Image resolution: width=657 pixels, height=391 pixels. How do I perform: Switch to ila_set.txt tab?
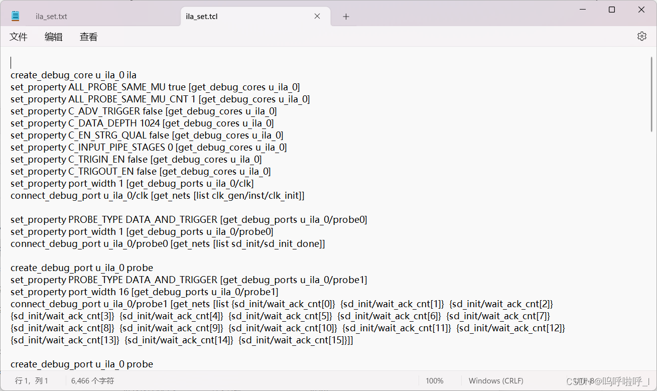[x=51, y=17]
